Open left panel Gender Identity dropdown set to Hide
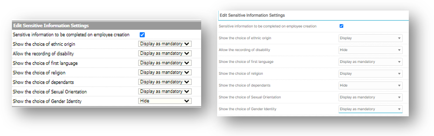Screen dimensions: 434x136 click(165, 101)
